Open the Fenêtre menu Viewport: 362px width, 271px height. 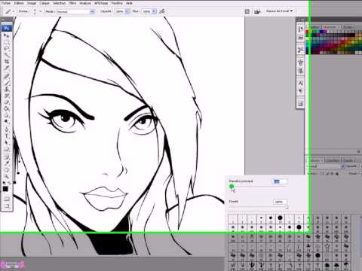tap(117, 3)
